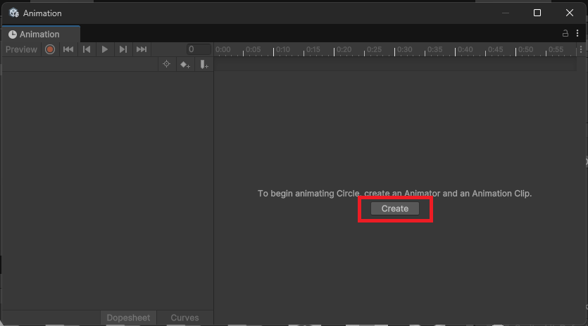Open the timeline options three-dot menu
Viewport: 588px width, 326px height.
[x=581, y=49]
